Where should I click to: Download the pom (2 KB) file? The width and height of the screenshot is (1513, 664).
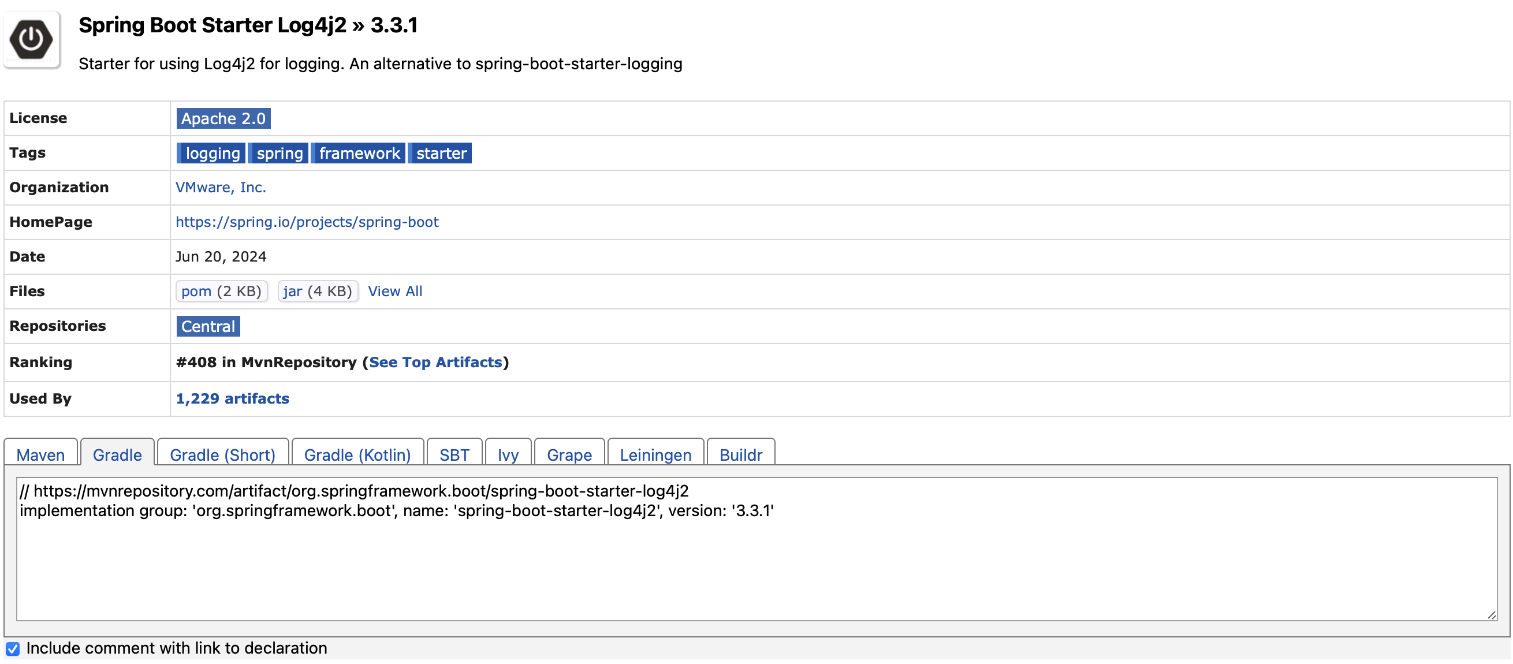(x=221, y=291)
